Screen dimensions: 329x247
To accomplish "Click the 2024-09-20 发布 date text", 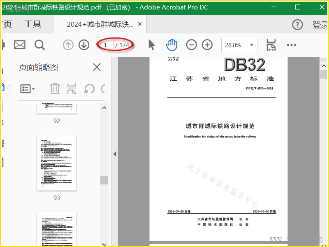I will pos(179,212).
